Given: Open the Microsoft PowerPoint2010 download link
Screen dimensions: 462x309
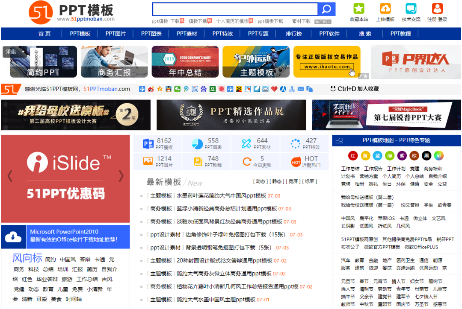Looking at the screenshot, I should pos(64,232).
